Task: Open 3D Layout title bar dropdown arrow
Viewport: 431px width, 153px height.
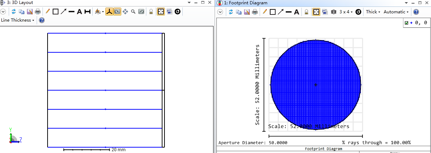Action: coord(189,3)
